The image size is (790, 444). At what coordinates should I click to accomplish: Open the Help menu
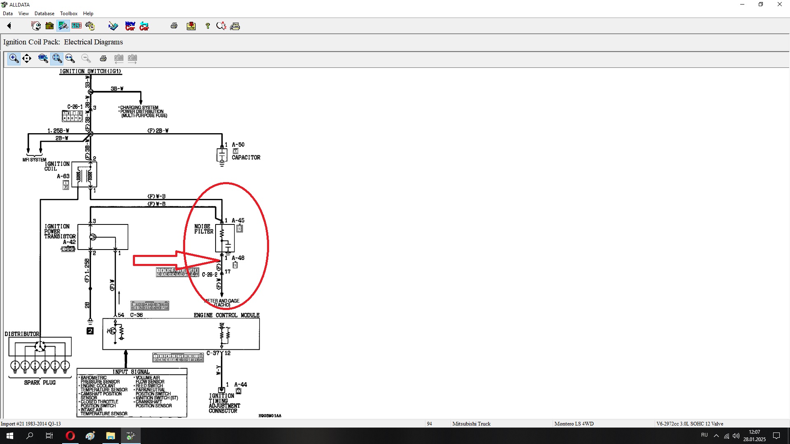coord(88,14)
